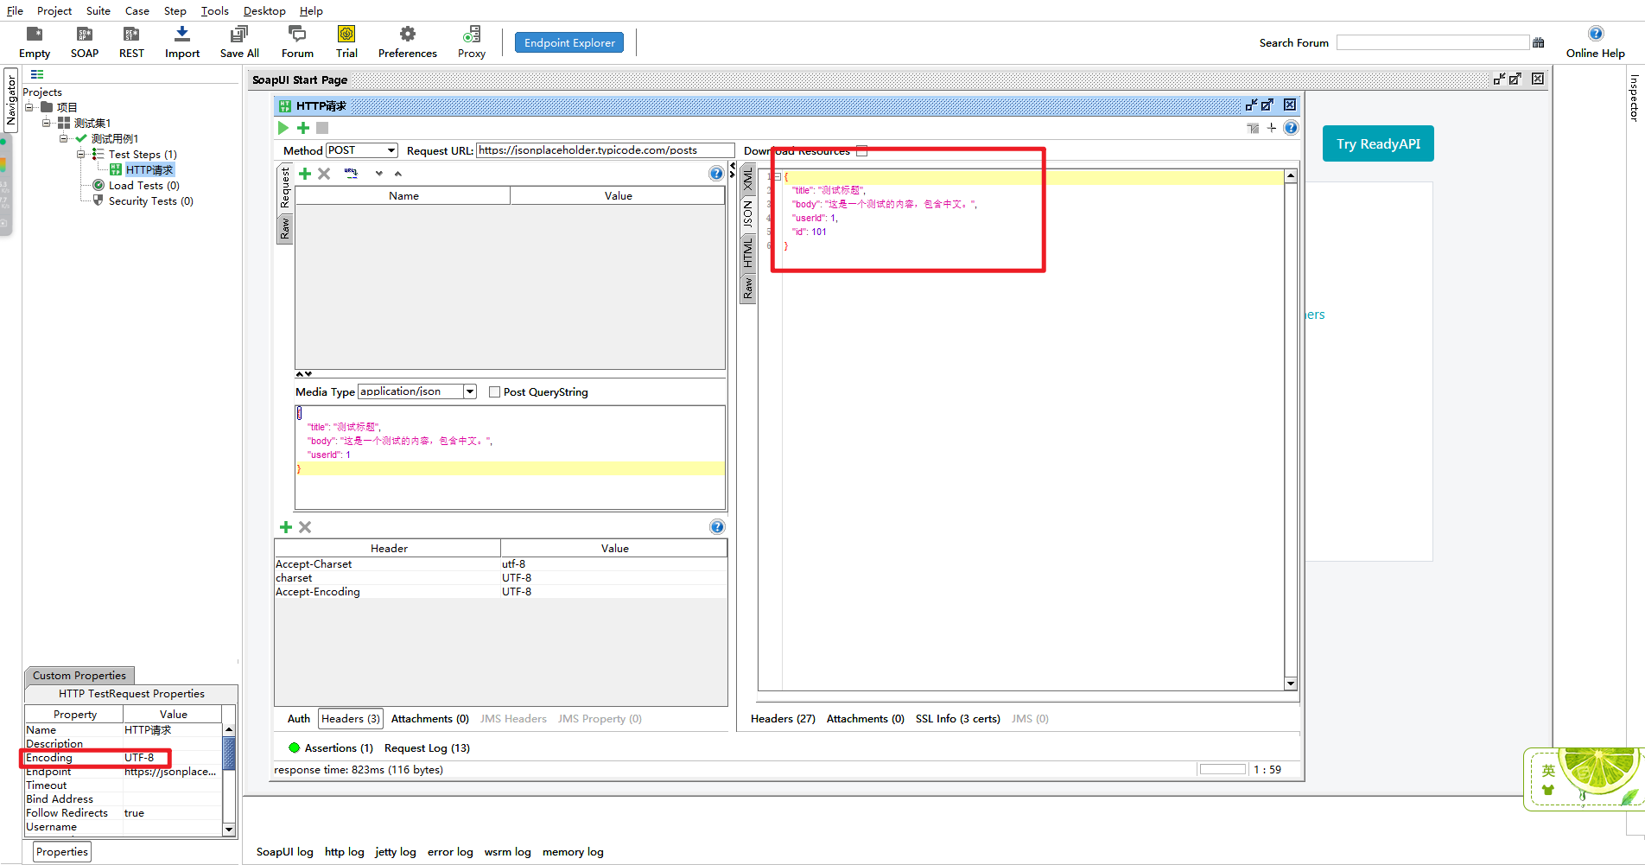Move the parameter up with the up arrow

click(398, 174)
